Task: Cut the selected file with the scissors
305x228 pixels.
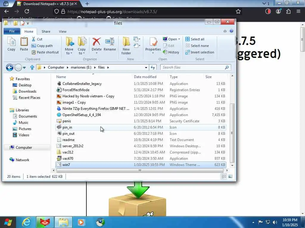Action: tap(37, 39)
